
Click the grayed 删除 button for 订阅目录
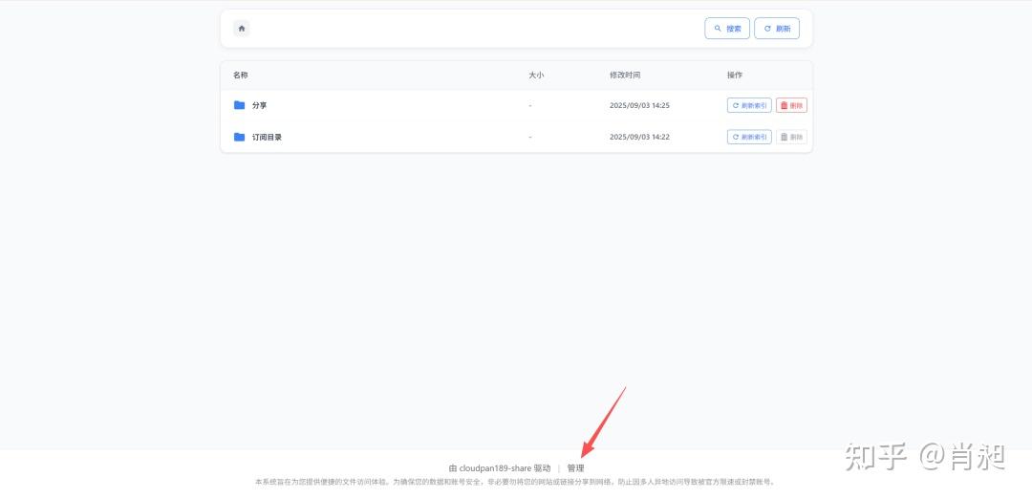791,137
